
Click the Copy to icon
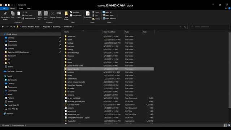[x=46, y=16]
